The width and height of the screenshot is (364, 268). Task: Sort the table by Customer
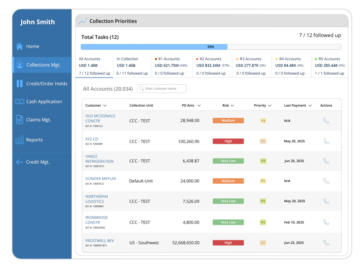104,105
